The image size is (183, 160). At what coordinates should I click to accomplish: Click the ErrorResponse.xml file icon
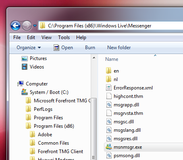[109, 87]
